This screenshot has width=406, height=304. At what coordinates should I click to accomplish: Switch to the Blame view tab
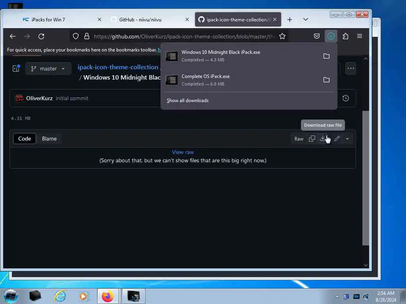pyautogui.click(x=49, y=139)
